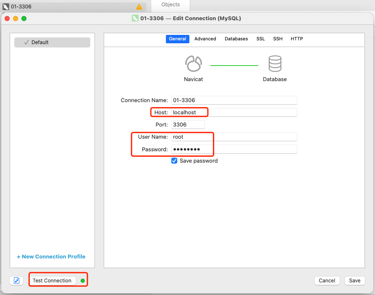Screen dimensions: 375x295
Task: Select the Default profile in the list
Action: [52, 42]
